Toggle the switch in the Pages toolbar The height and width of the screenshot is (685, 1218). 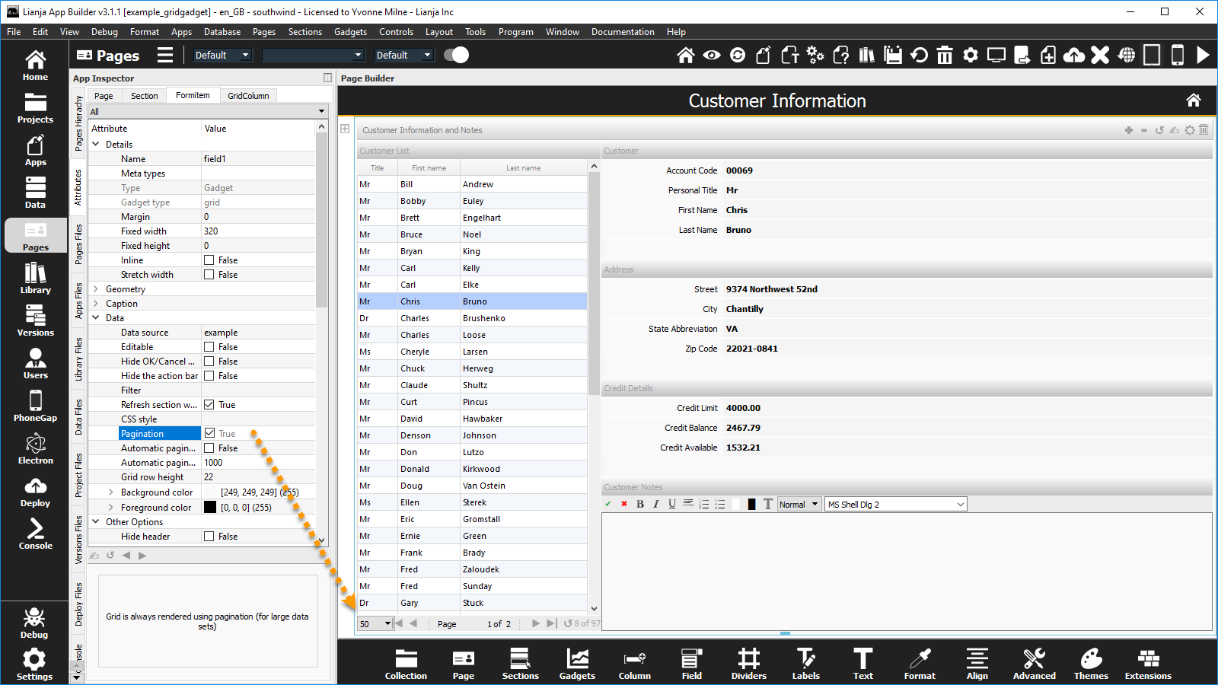(x=456, y=55)
